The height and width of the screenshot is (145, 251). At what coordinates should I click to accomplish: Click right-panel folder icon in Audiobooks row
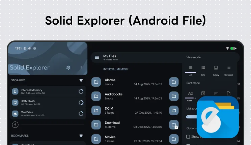pos(174,96)
